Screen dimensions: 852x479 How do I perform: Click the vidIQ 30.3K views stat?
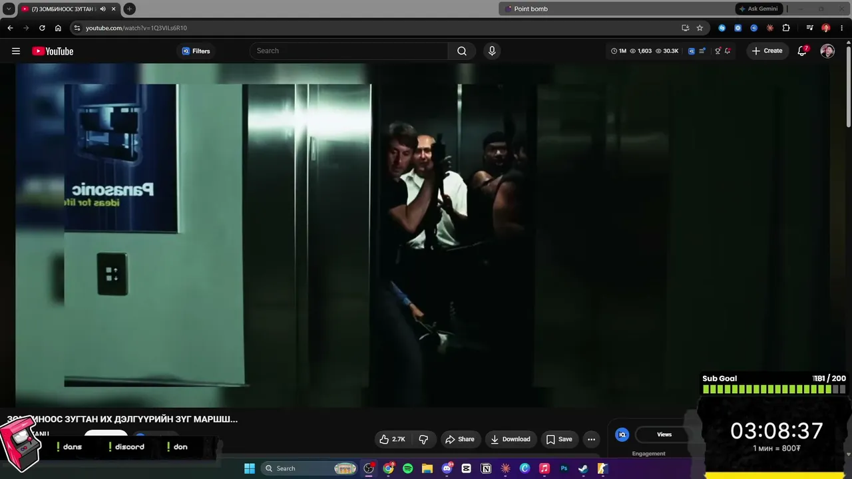(x=667, y=51)
